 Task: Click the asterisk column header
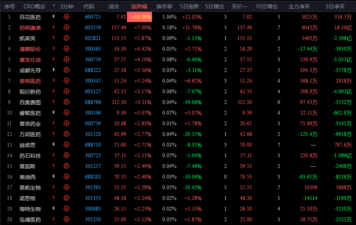(54, 6)
